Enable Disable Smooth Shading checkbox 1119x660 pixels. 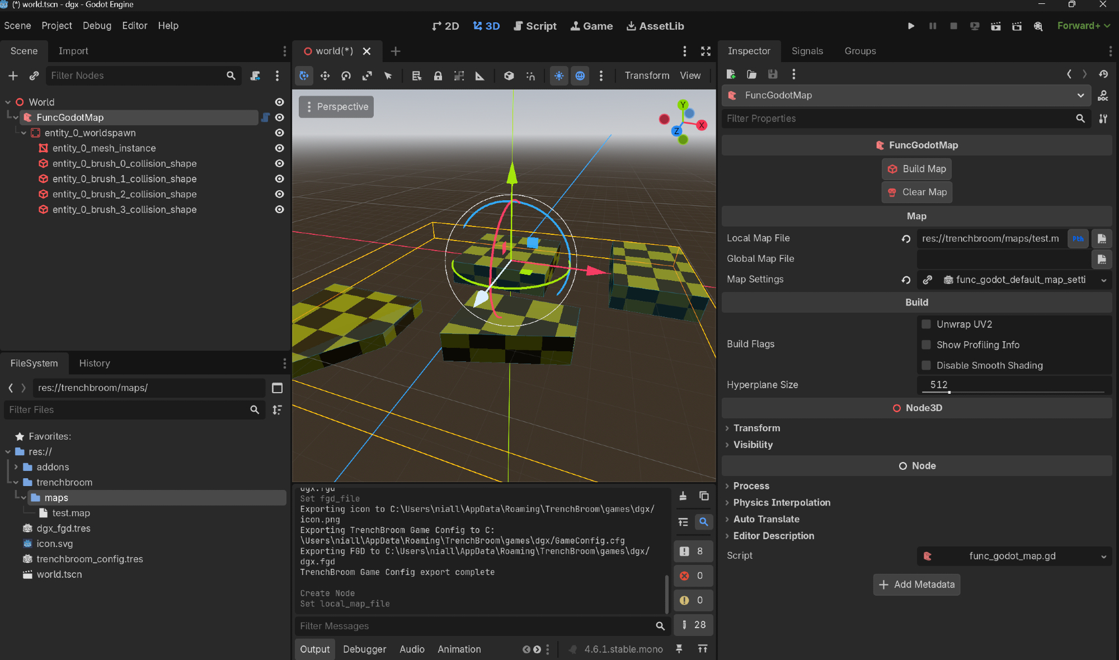click(927, 365)
